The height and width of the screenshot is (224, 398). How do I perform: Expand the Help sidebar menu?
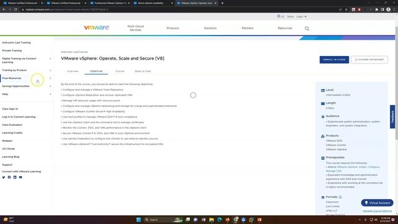(50, 94)
